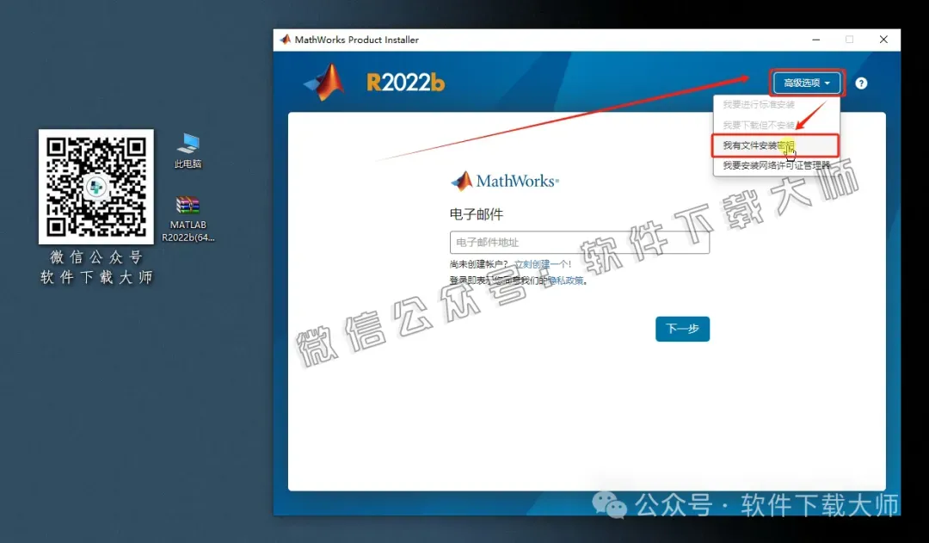Open the 高级选项 dropdown
The image size is (929, 543).
(x=806, y=83)
